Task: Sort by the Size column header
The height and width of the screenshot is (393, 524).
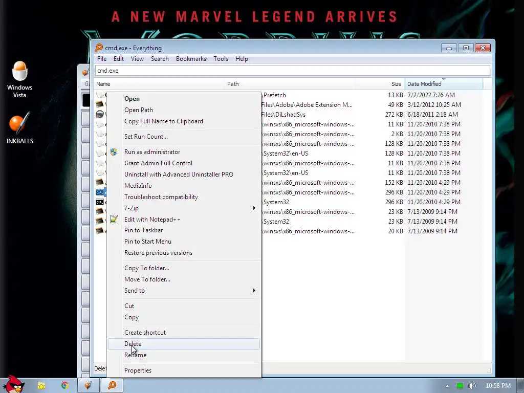Action: click(x=380, y=84)
